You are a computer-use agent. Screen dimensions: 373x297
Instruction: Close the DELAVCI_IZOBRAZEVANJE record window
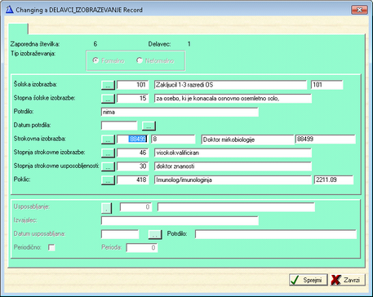click(359, 10)
